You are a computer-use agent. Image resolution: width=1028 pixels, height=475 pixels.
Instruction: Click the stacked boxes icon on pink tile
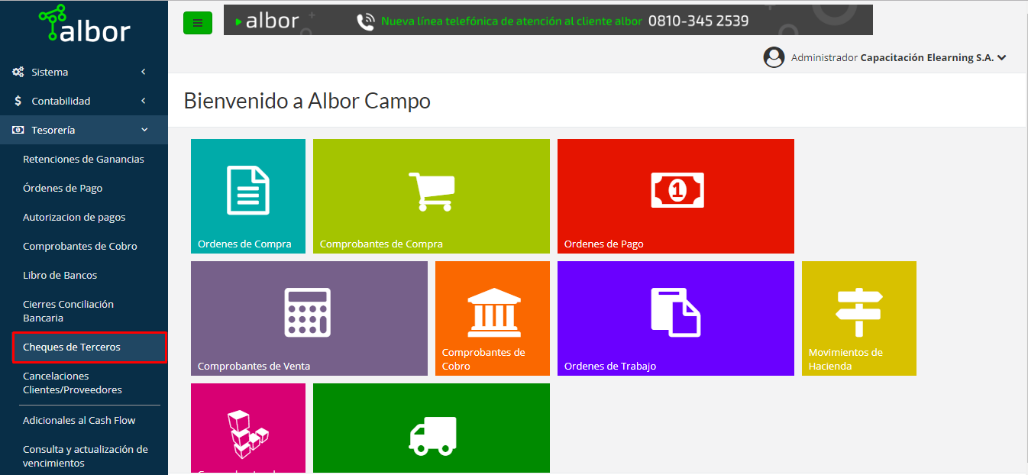coord(248,435)
